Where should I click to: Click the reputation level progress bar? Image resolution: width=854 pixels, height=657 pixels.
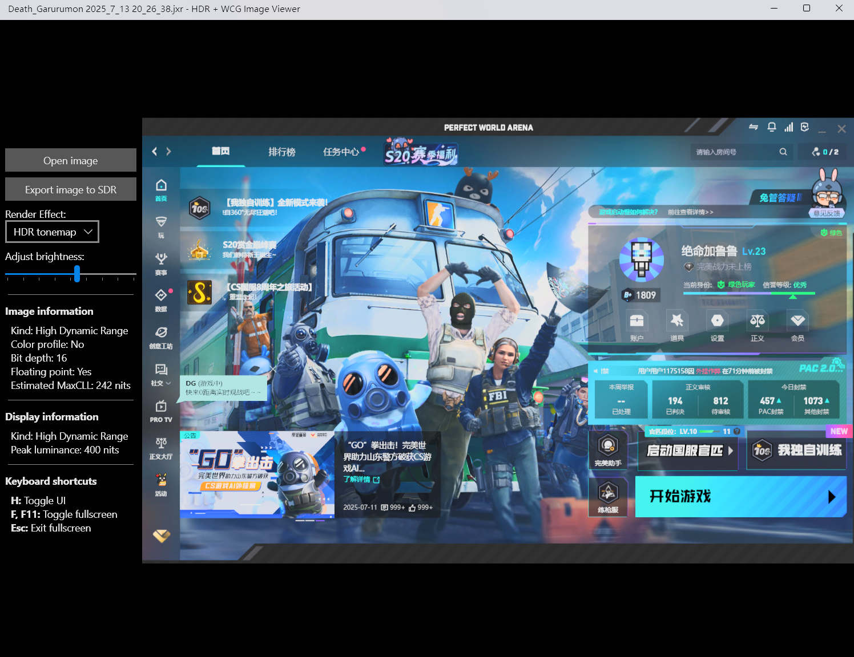pos(749,293)
